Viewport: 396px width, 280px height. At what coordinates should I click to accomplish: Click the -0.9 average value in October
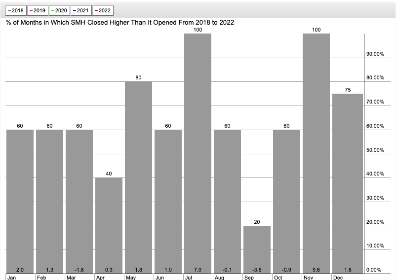coord(287,270)
